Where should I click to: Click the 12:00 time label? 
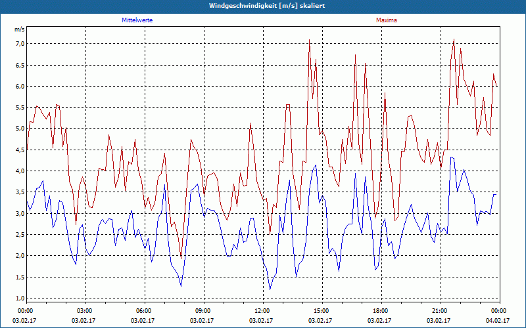[262, 310]
